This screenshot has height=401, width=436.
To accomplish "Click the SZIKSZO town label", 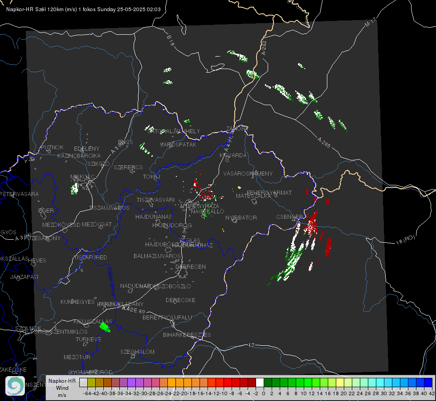I will coord(99,164).
